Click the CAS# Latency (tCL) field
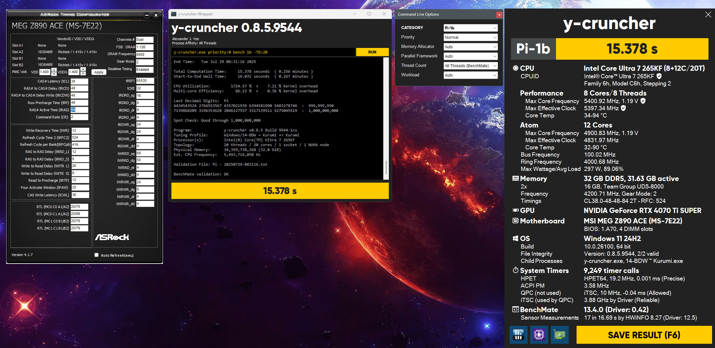715x348 pixels. tap(79, 81)
